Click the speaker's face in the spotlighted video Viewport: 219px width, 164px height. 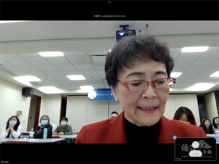(144, 89)
